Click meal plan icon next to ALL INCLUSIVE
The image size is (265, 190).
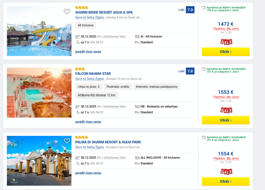pos(137,158)
